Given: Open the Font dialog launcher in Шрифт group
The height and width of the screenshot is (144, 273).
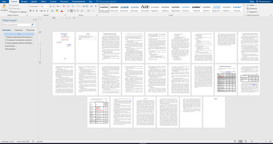Looking at the screenshot, I should coord(64,15).
